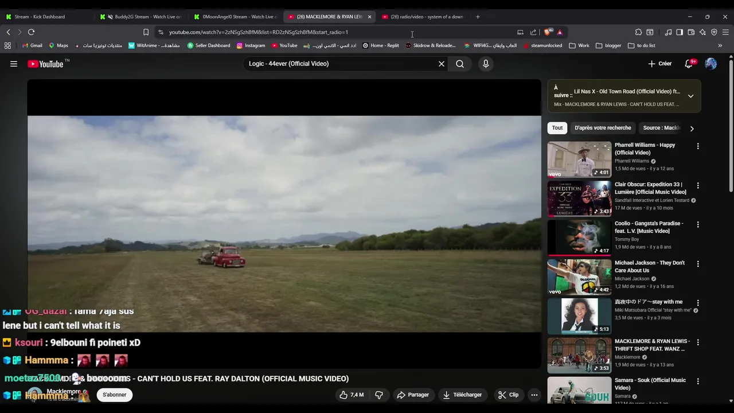The width and height of the screenshot is (734, 413).
Task: Bookmark this page icon in address bar
Action: click(146, 32)
